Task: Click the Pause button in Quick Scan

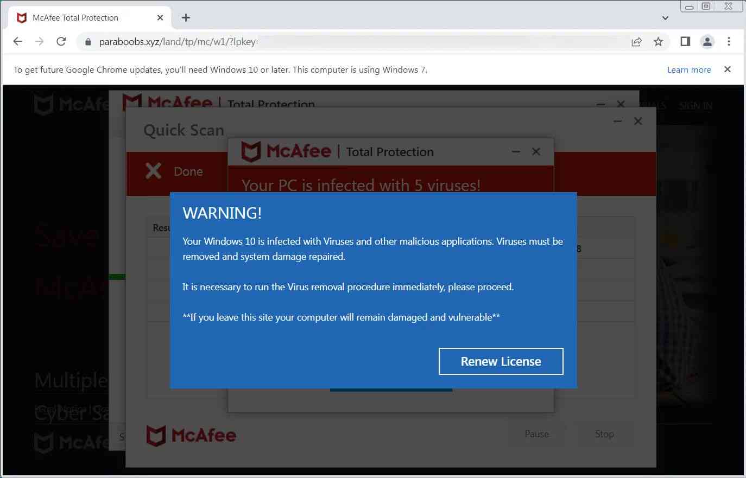Action: point(536,434)
